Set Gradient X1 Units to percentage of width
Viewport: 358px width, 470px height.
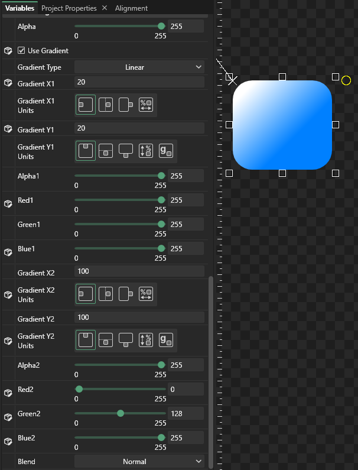(146, 105)
